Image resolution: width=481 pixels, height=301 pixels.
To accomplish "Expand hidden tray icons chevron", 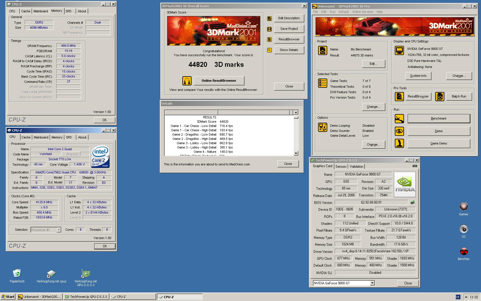I will [466, 297].
